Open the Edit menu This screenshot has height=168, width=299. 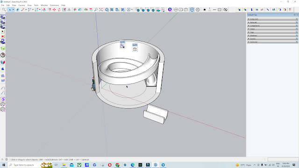click(8, 5)
